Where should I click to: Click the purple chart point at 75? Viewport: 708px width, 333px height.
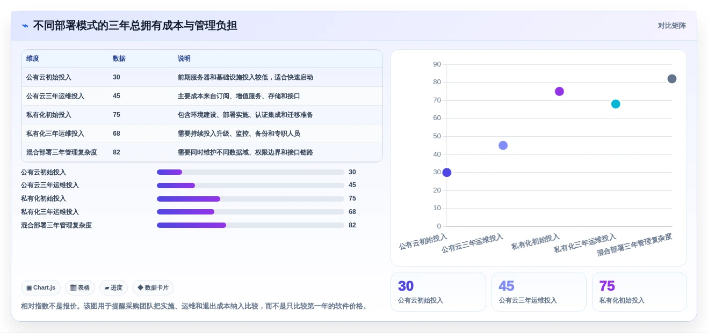pyautogui.click(x=559, y=91)
